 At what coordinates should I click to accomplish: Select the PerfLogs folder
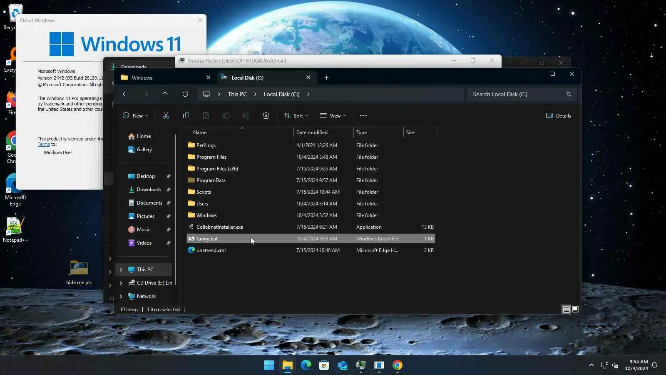(311, 145)
